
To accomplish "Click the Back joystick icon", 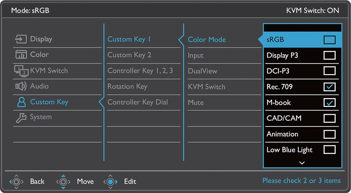I will tap(16, 181).
